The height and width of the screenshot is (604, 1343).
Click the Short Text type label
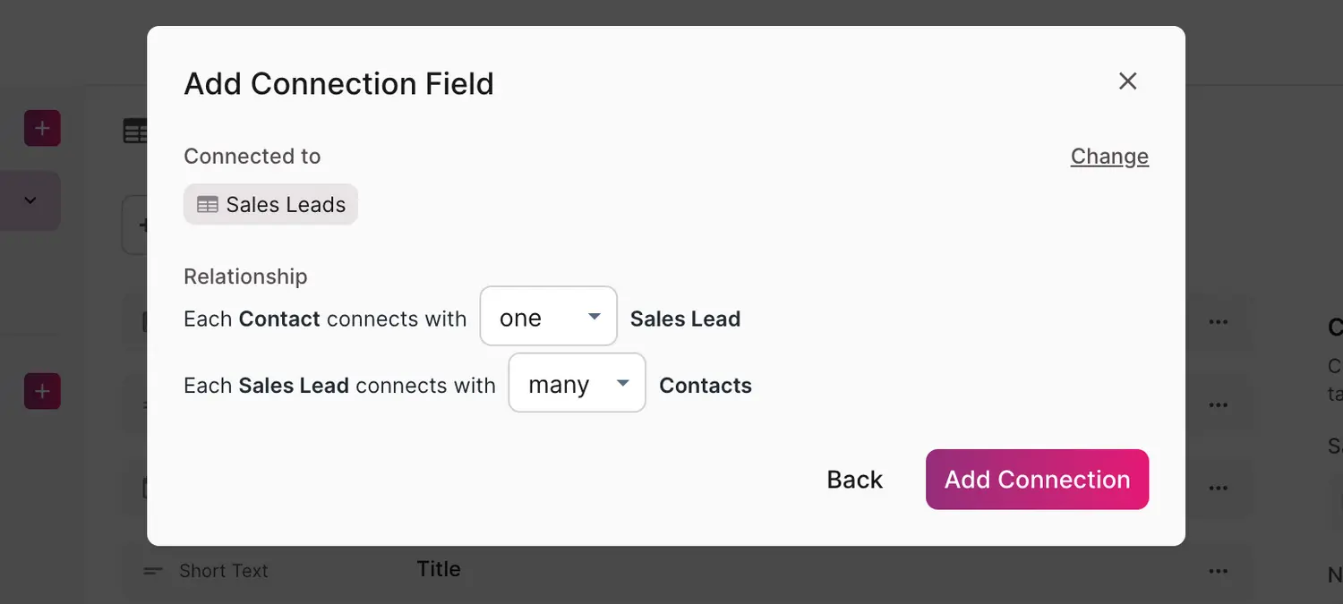pos(224,571)
